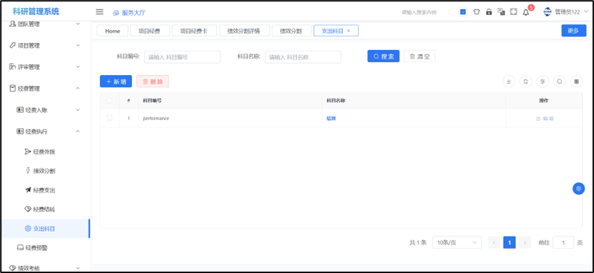Viewport: 594px width, 273px height.
Task: Expand the 项目管理 sidebar menu
Action: click(45, 45)
